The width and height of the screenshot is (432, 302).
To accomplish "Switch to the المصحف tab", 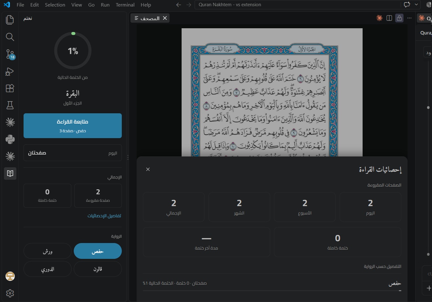I will point(150,18).
